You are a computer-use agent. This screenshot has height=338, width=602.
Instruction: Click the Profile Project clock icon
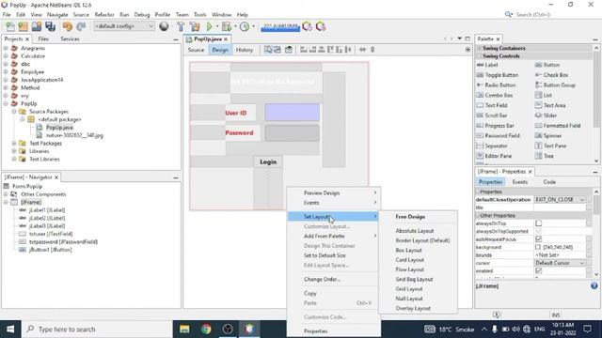click(245, 26)
